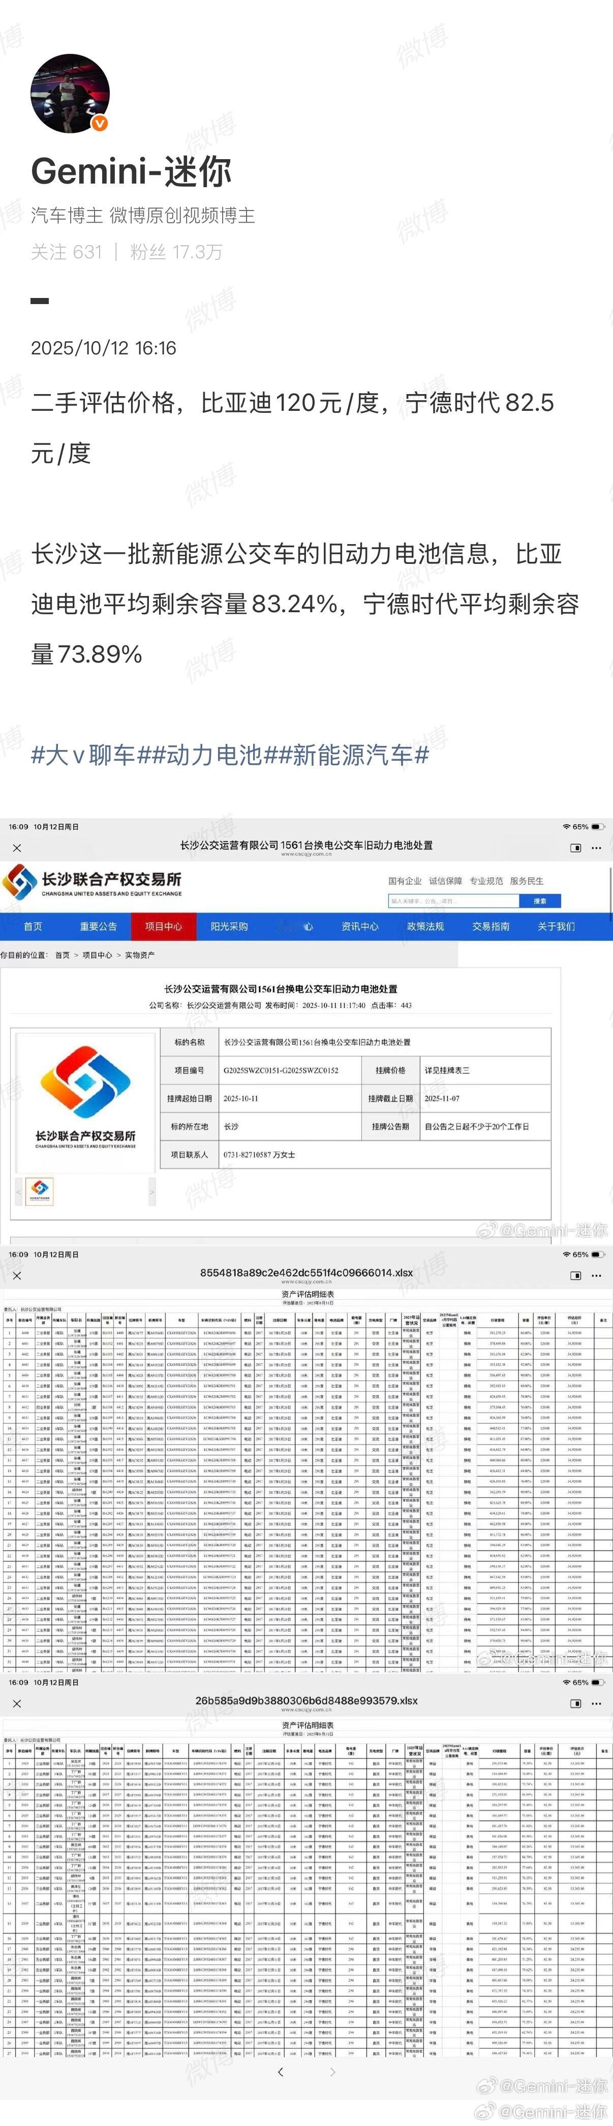Click the blue 搜索 search button
This screenshot has width=613, height=2126.
pos(540,901)
